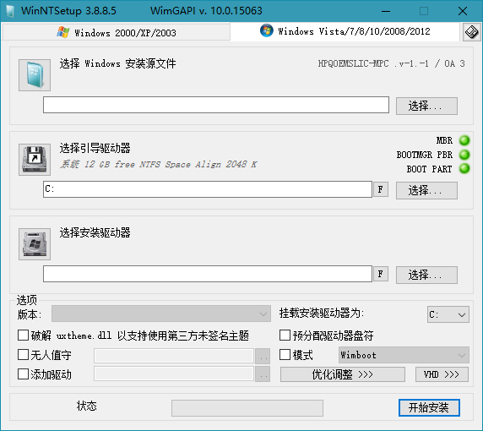This screenshot has width=483, height=431.
Task: Close the WinNTSetup window
Action: pos(463,11)
